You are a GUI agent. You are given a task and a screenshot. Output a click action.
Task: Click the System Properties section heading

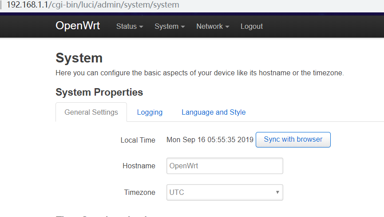99,92
